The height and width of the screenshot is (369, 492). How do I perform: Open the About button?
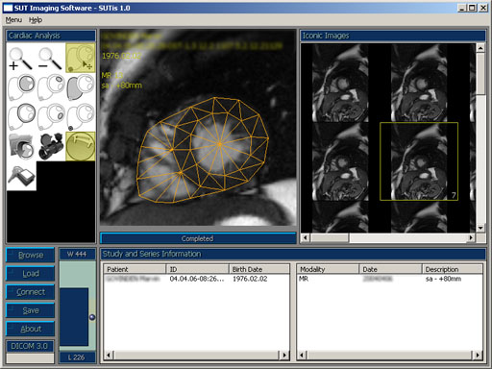tap(31, 329)
